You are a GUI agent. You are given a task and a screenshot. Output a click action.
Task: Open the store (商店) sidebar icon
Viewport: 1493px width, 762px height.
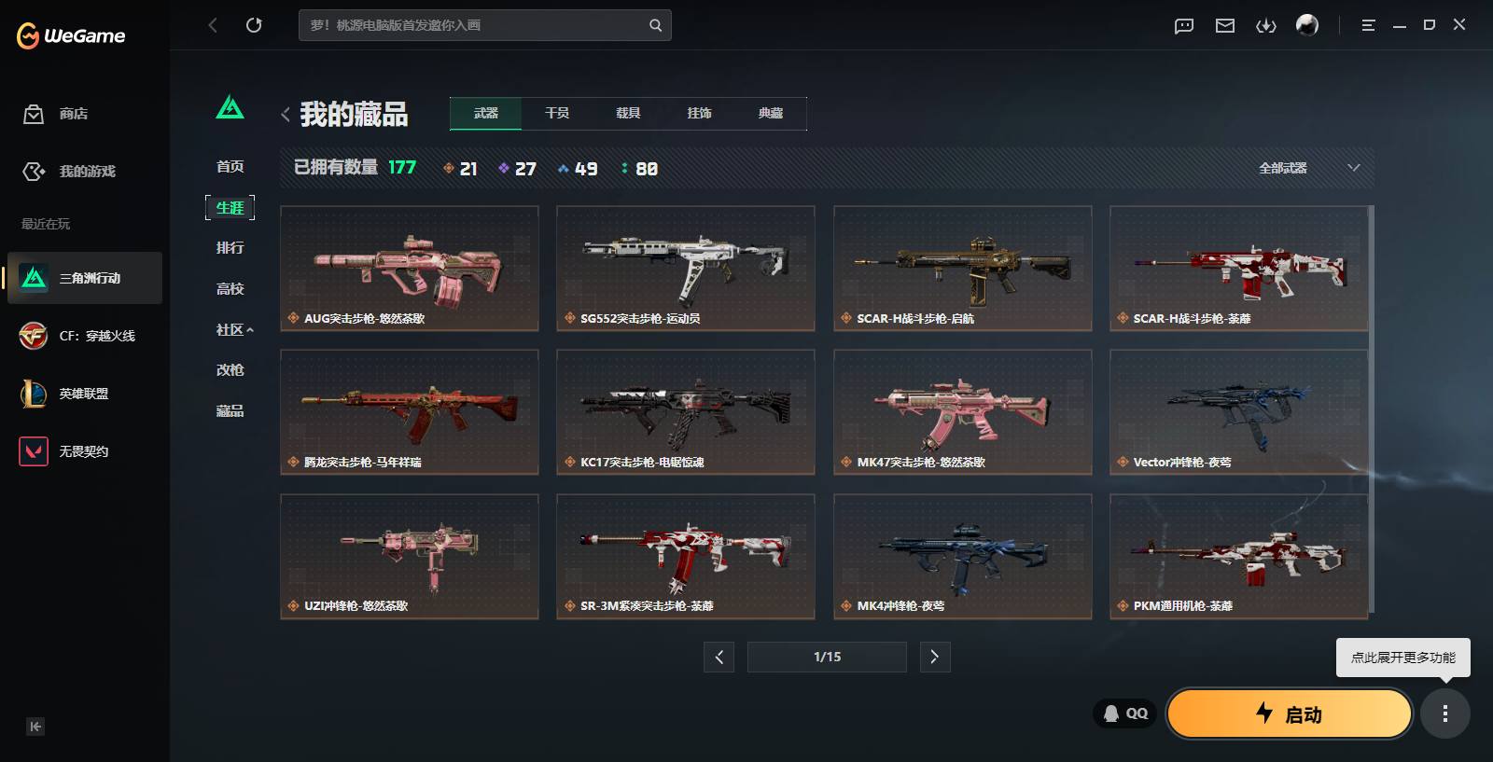coord(34,114)
